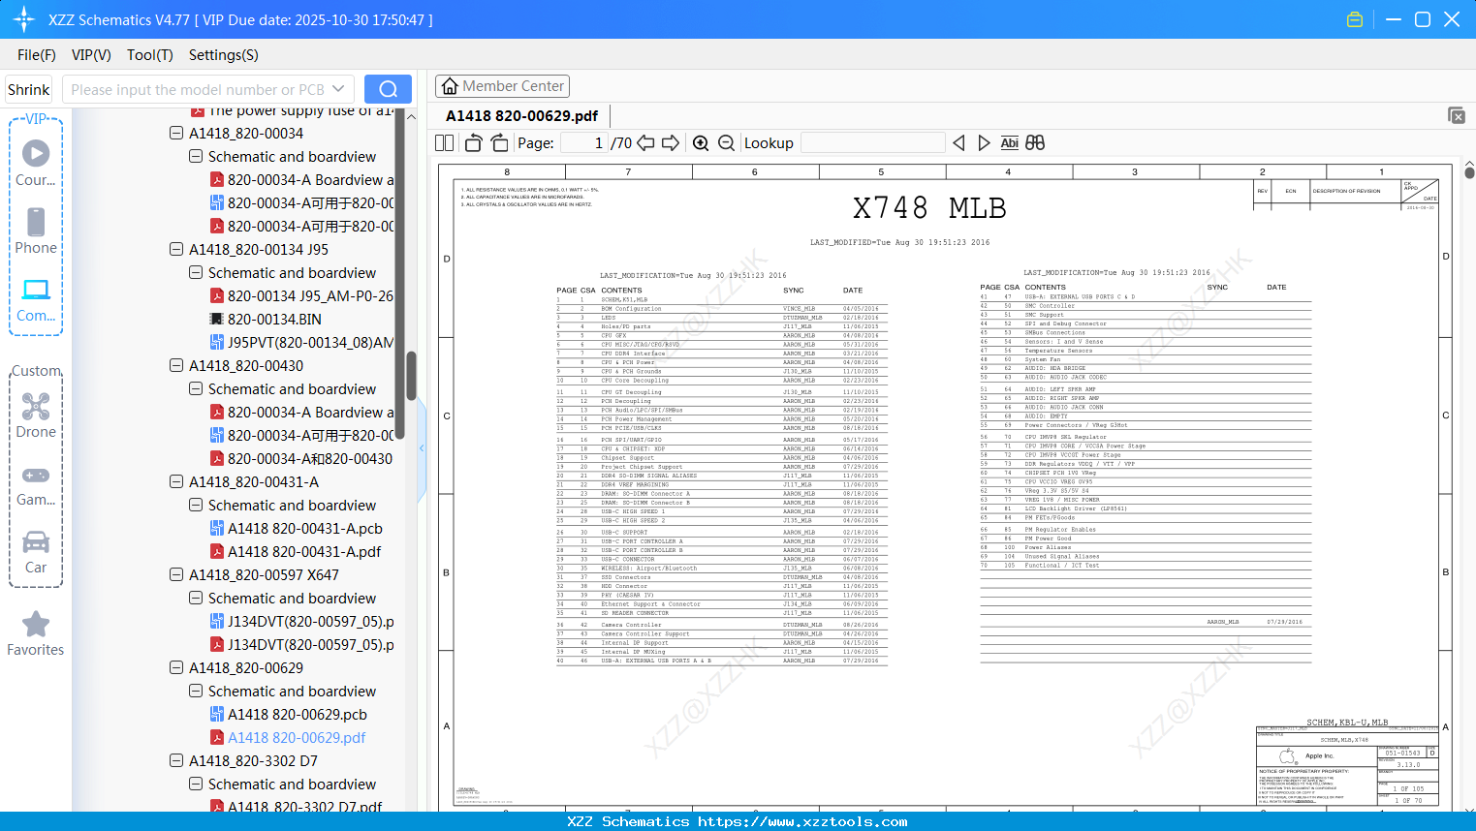Toggle the Abi whole-word match option

coord(1009,143)
